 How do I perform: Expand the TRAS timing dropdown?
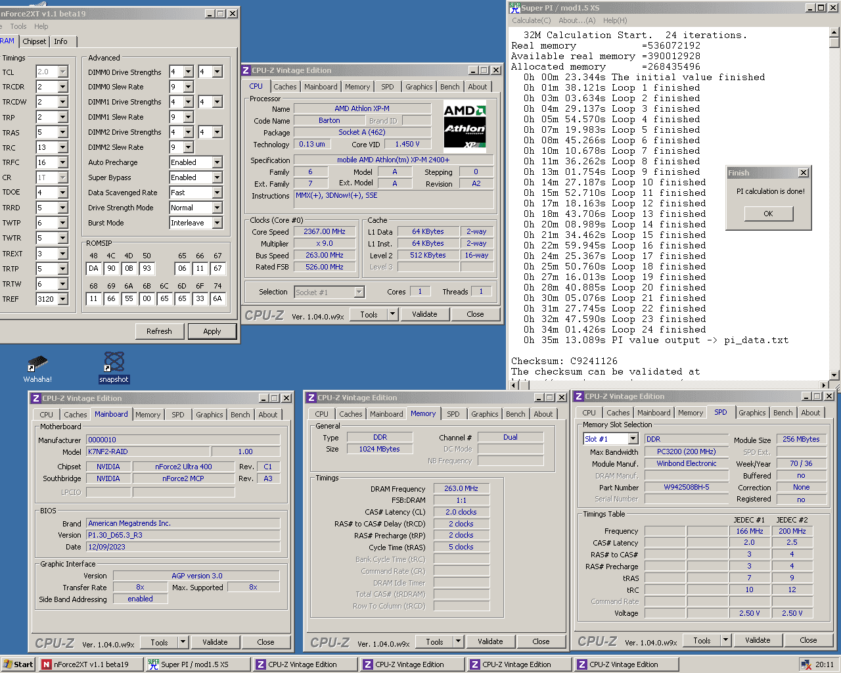63,132
